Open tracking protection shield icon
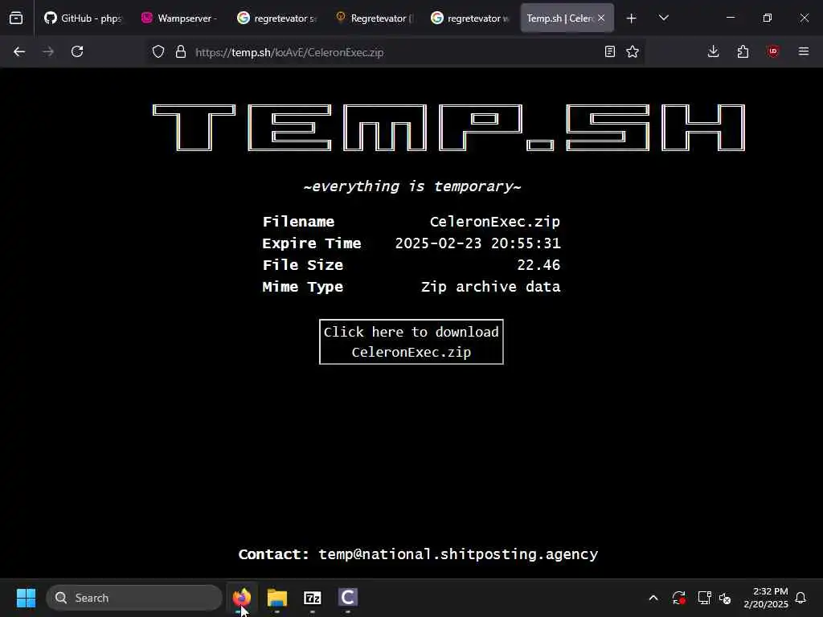The image size is (823, 617). (x=158, y=52)
